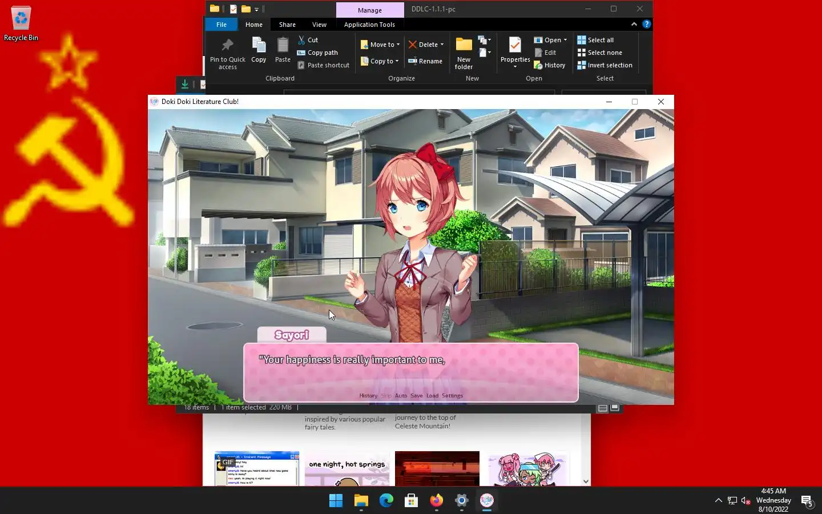Switch to Firefox on the taskbar

(x=437, y=501)
